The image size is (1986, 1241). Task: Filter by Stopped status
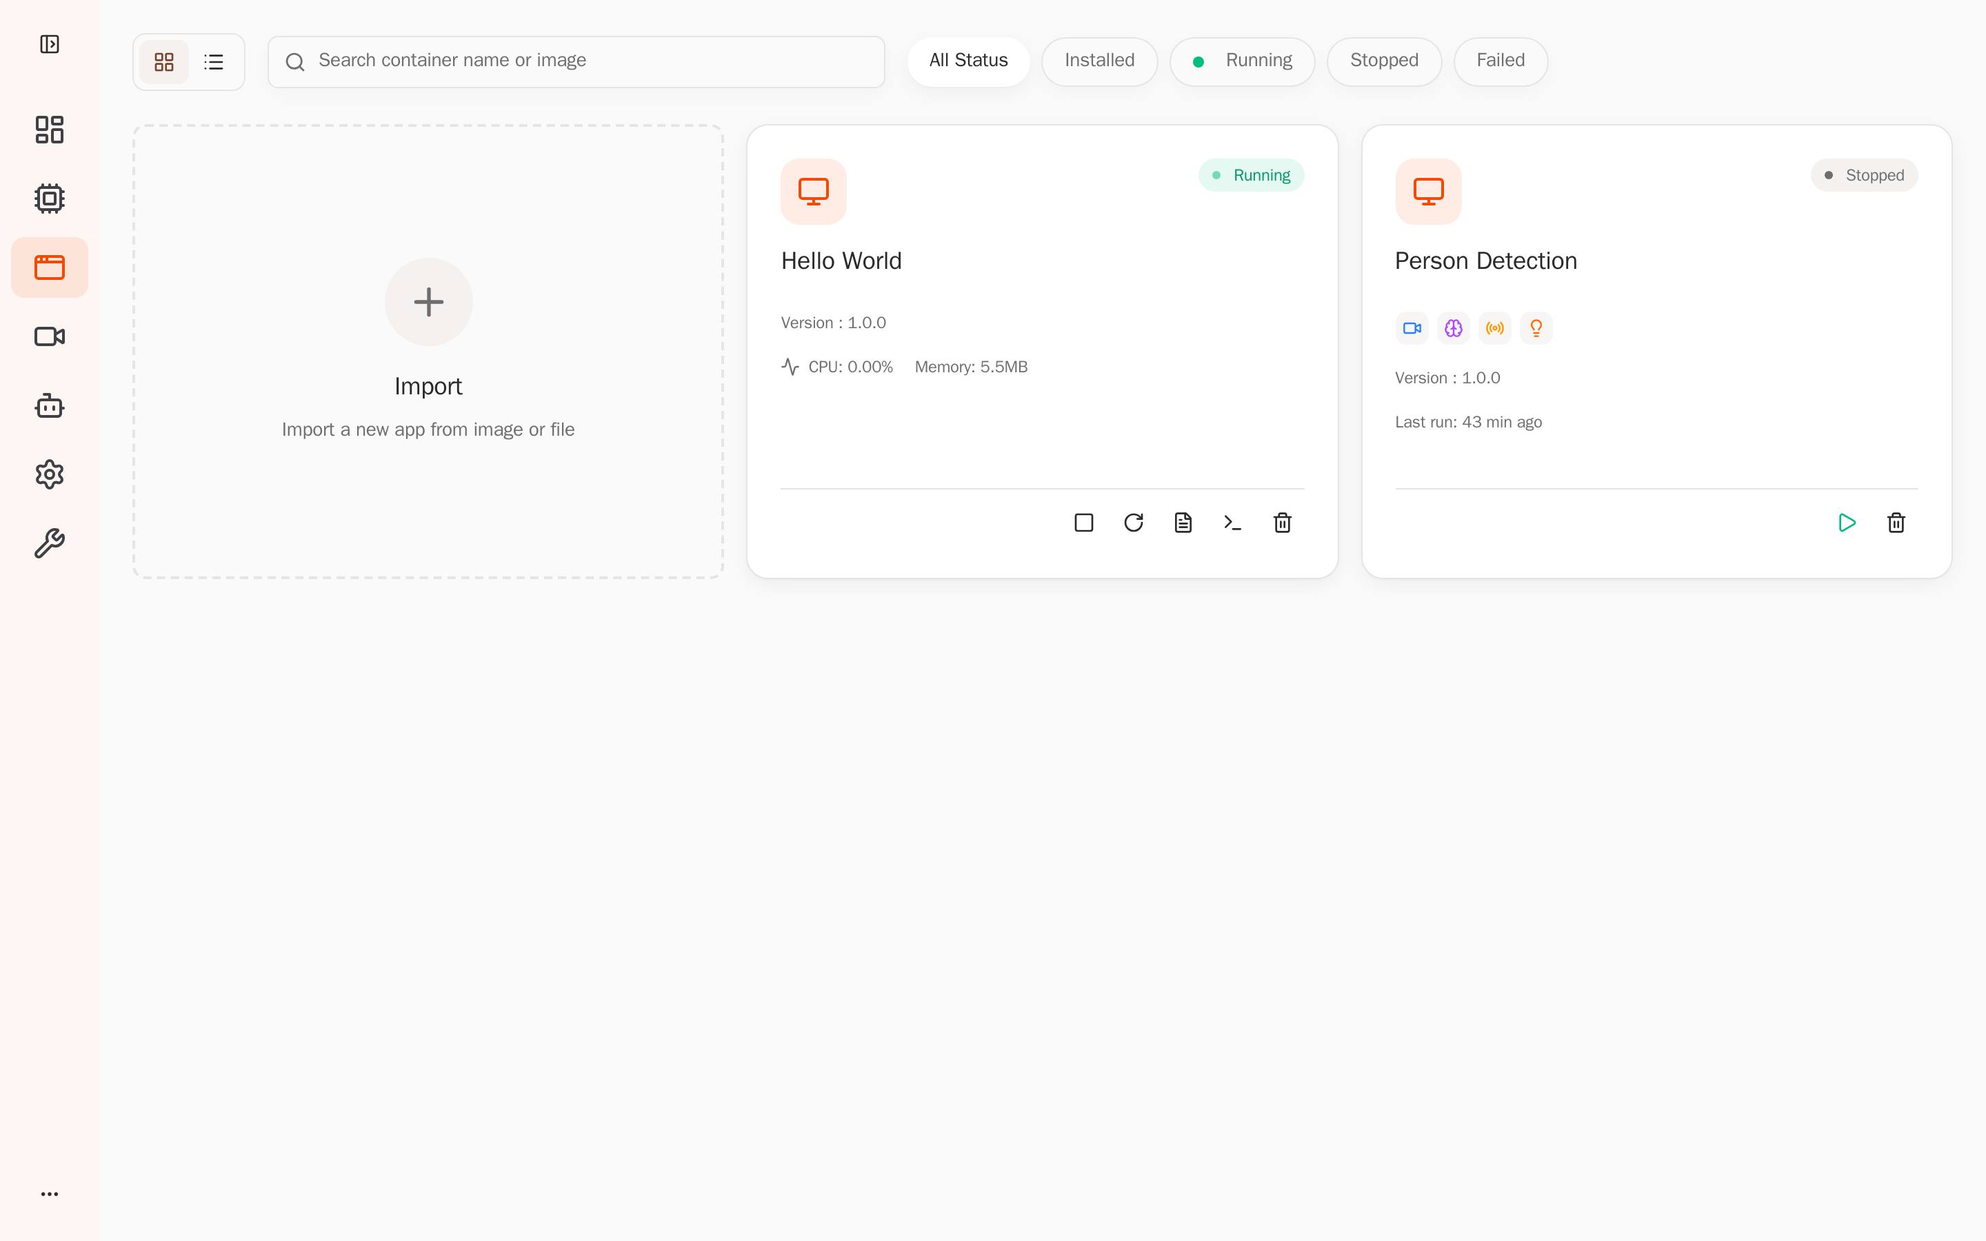pos(1385,61)
